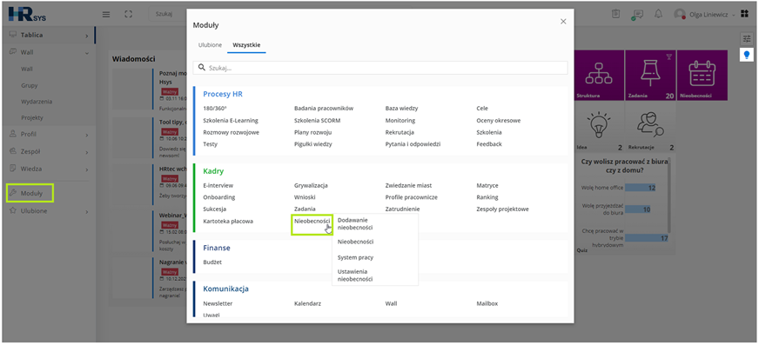759x345 pixels.
Task: Open the Rekrutacje tile
Action: point(650,127)
